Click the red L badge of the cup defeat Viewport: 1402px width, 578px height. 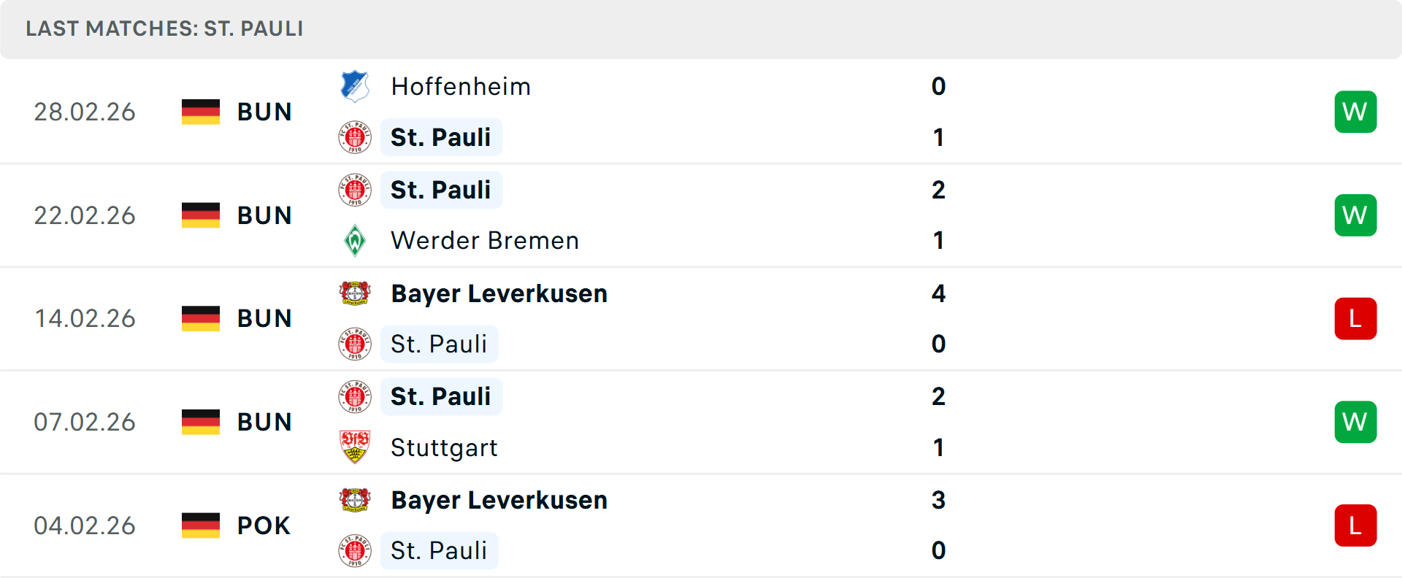(x=1355, y=525)
